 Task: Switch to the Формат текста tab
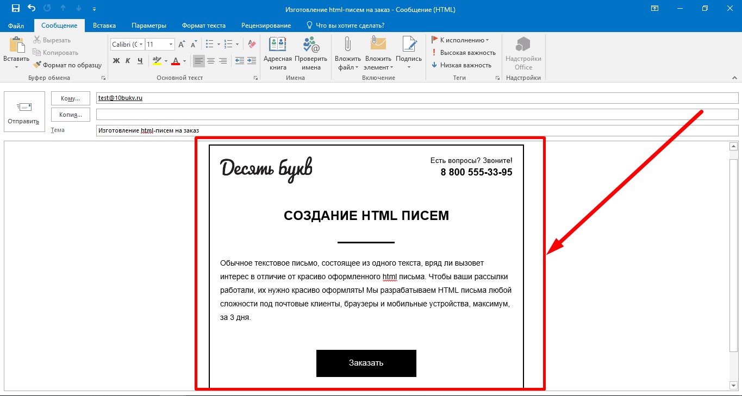pyautogui.click(x=204, y=26)
